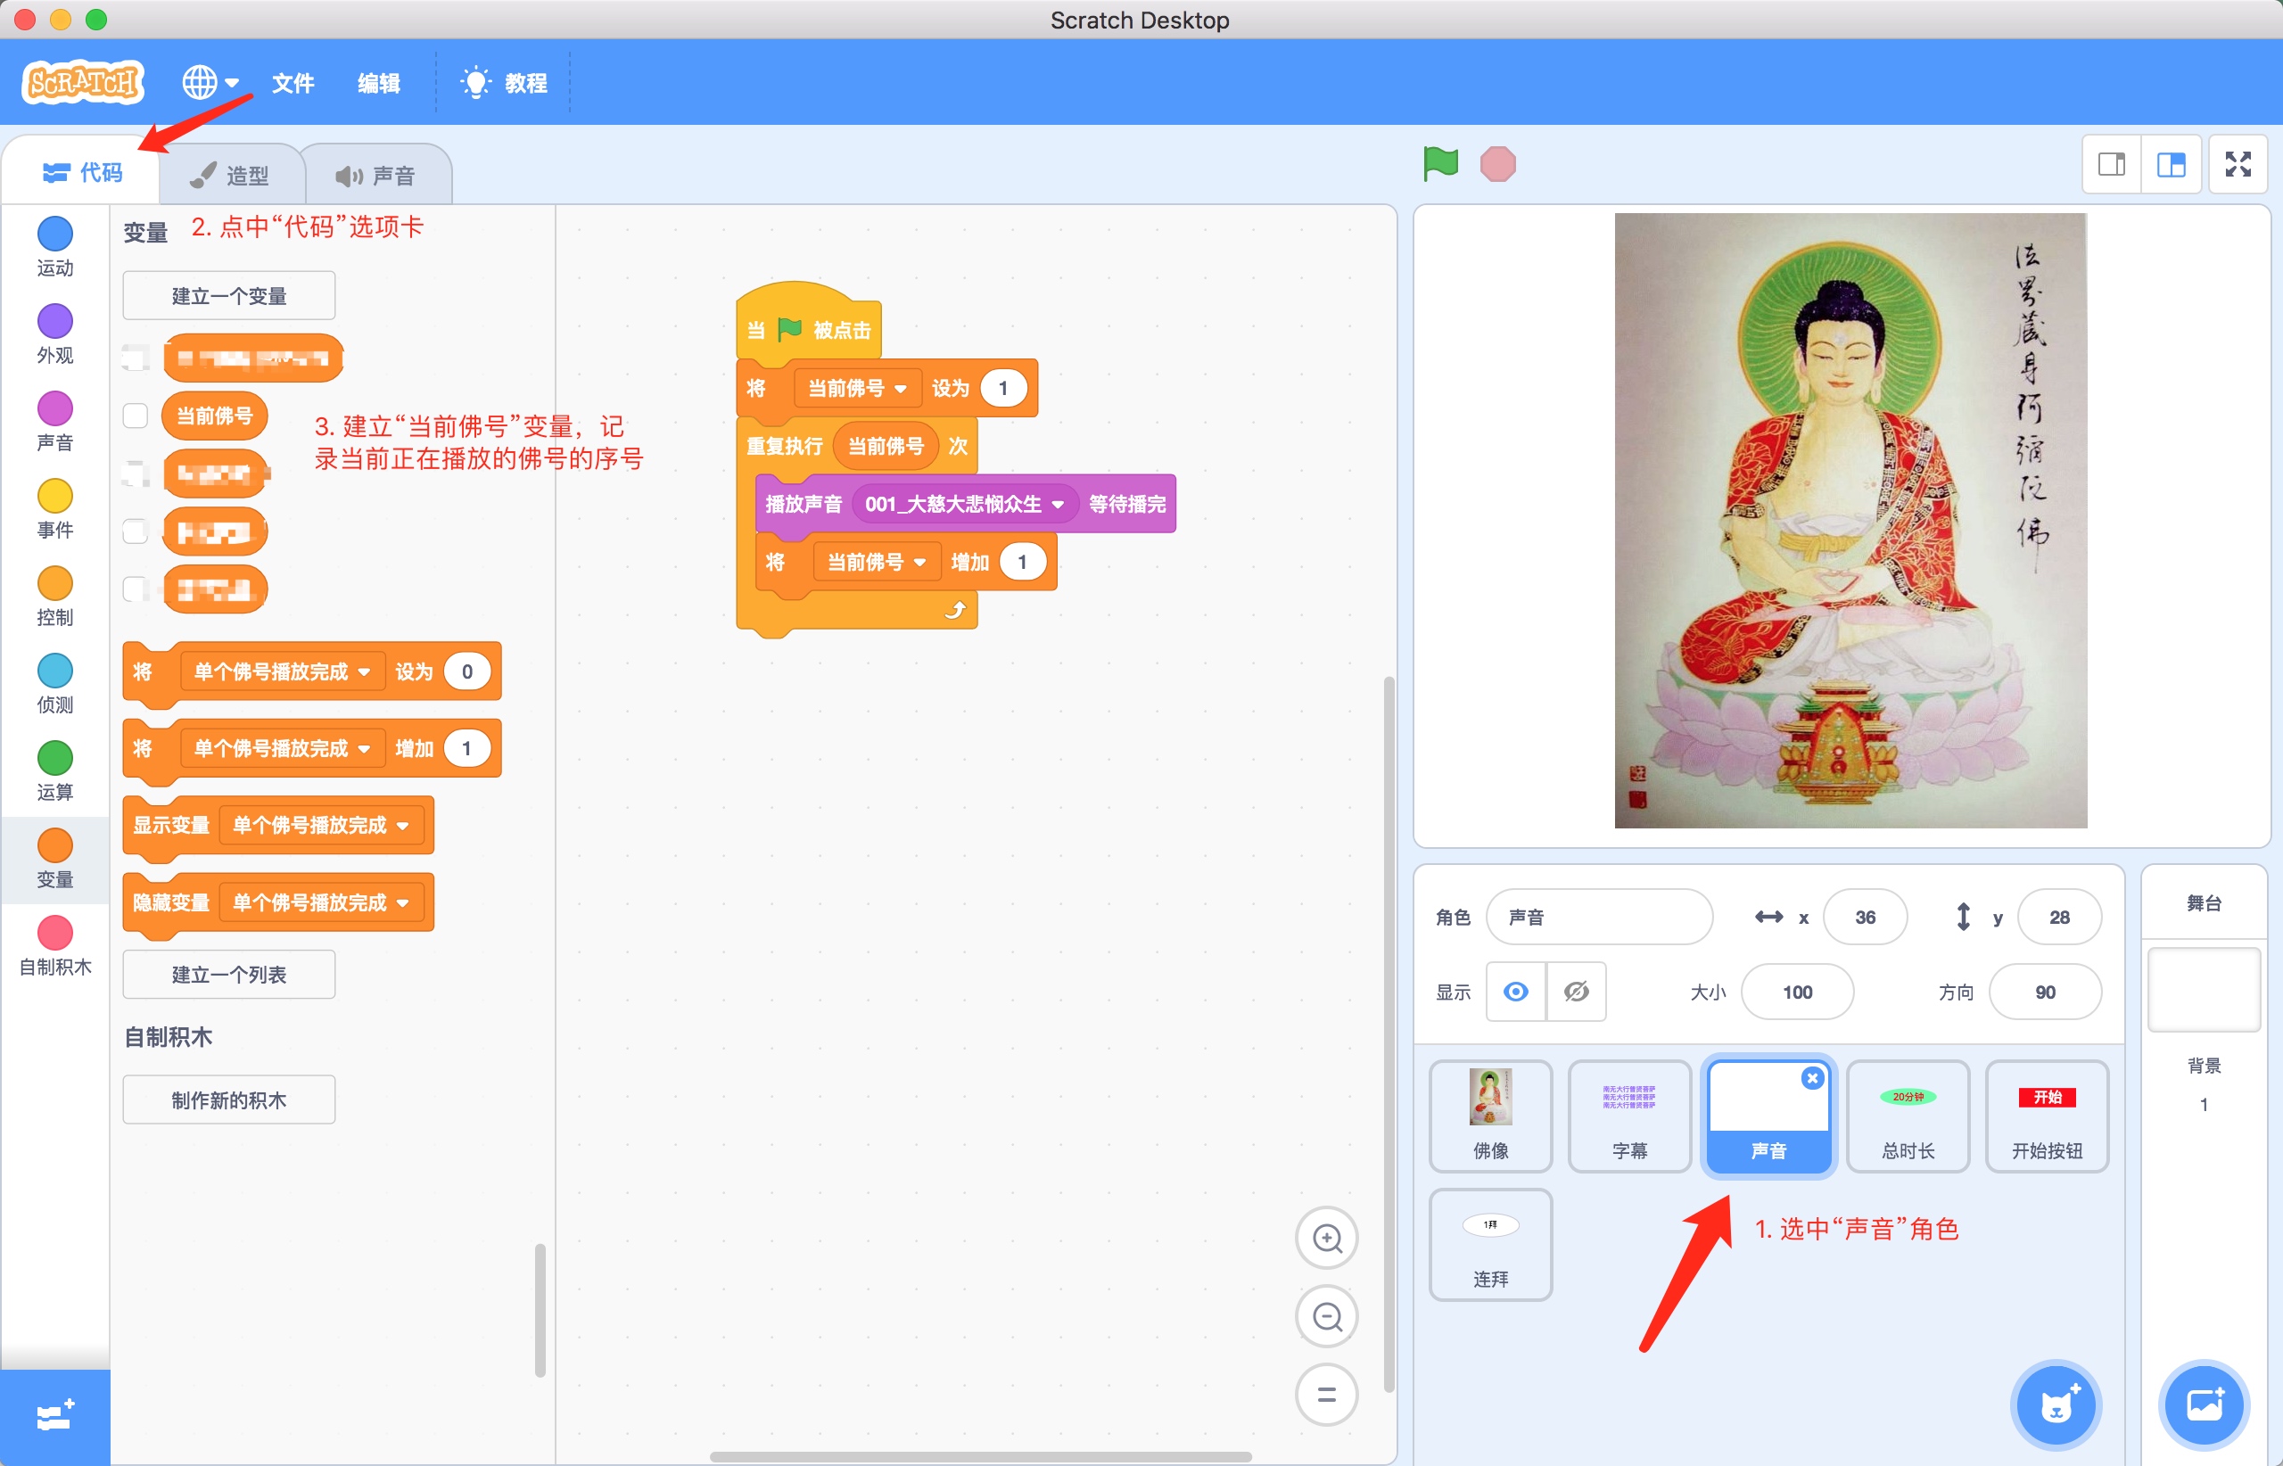Screen dimensions: 2283x1466
Task: Select the 自制积木 block category
Action: 55,947
